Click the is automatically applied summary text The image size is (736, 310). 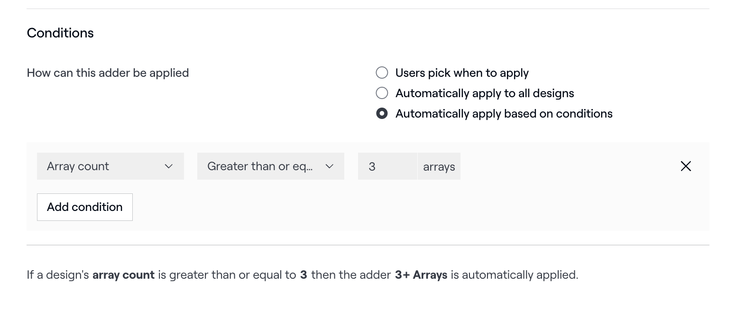[514, 275]
